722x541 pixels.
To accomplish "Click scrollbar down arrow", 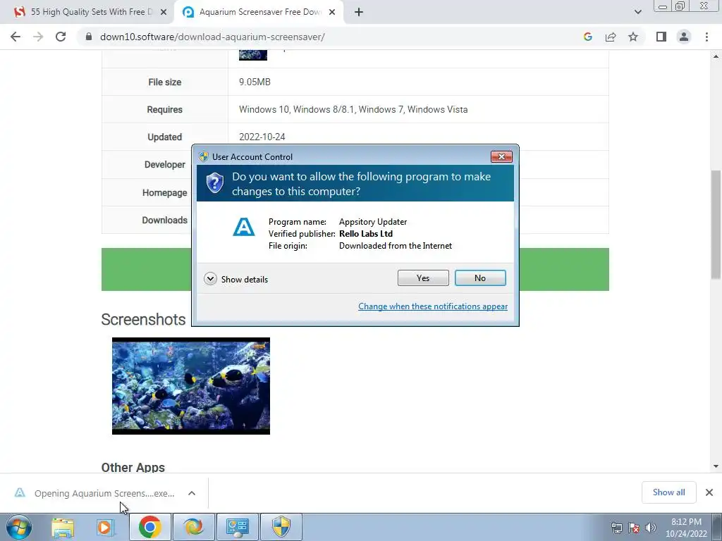I will [x=716, y=466].
